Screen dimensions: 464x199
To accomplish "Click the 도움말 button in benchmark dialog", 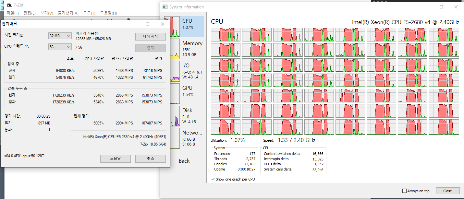I will point(115,159).
